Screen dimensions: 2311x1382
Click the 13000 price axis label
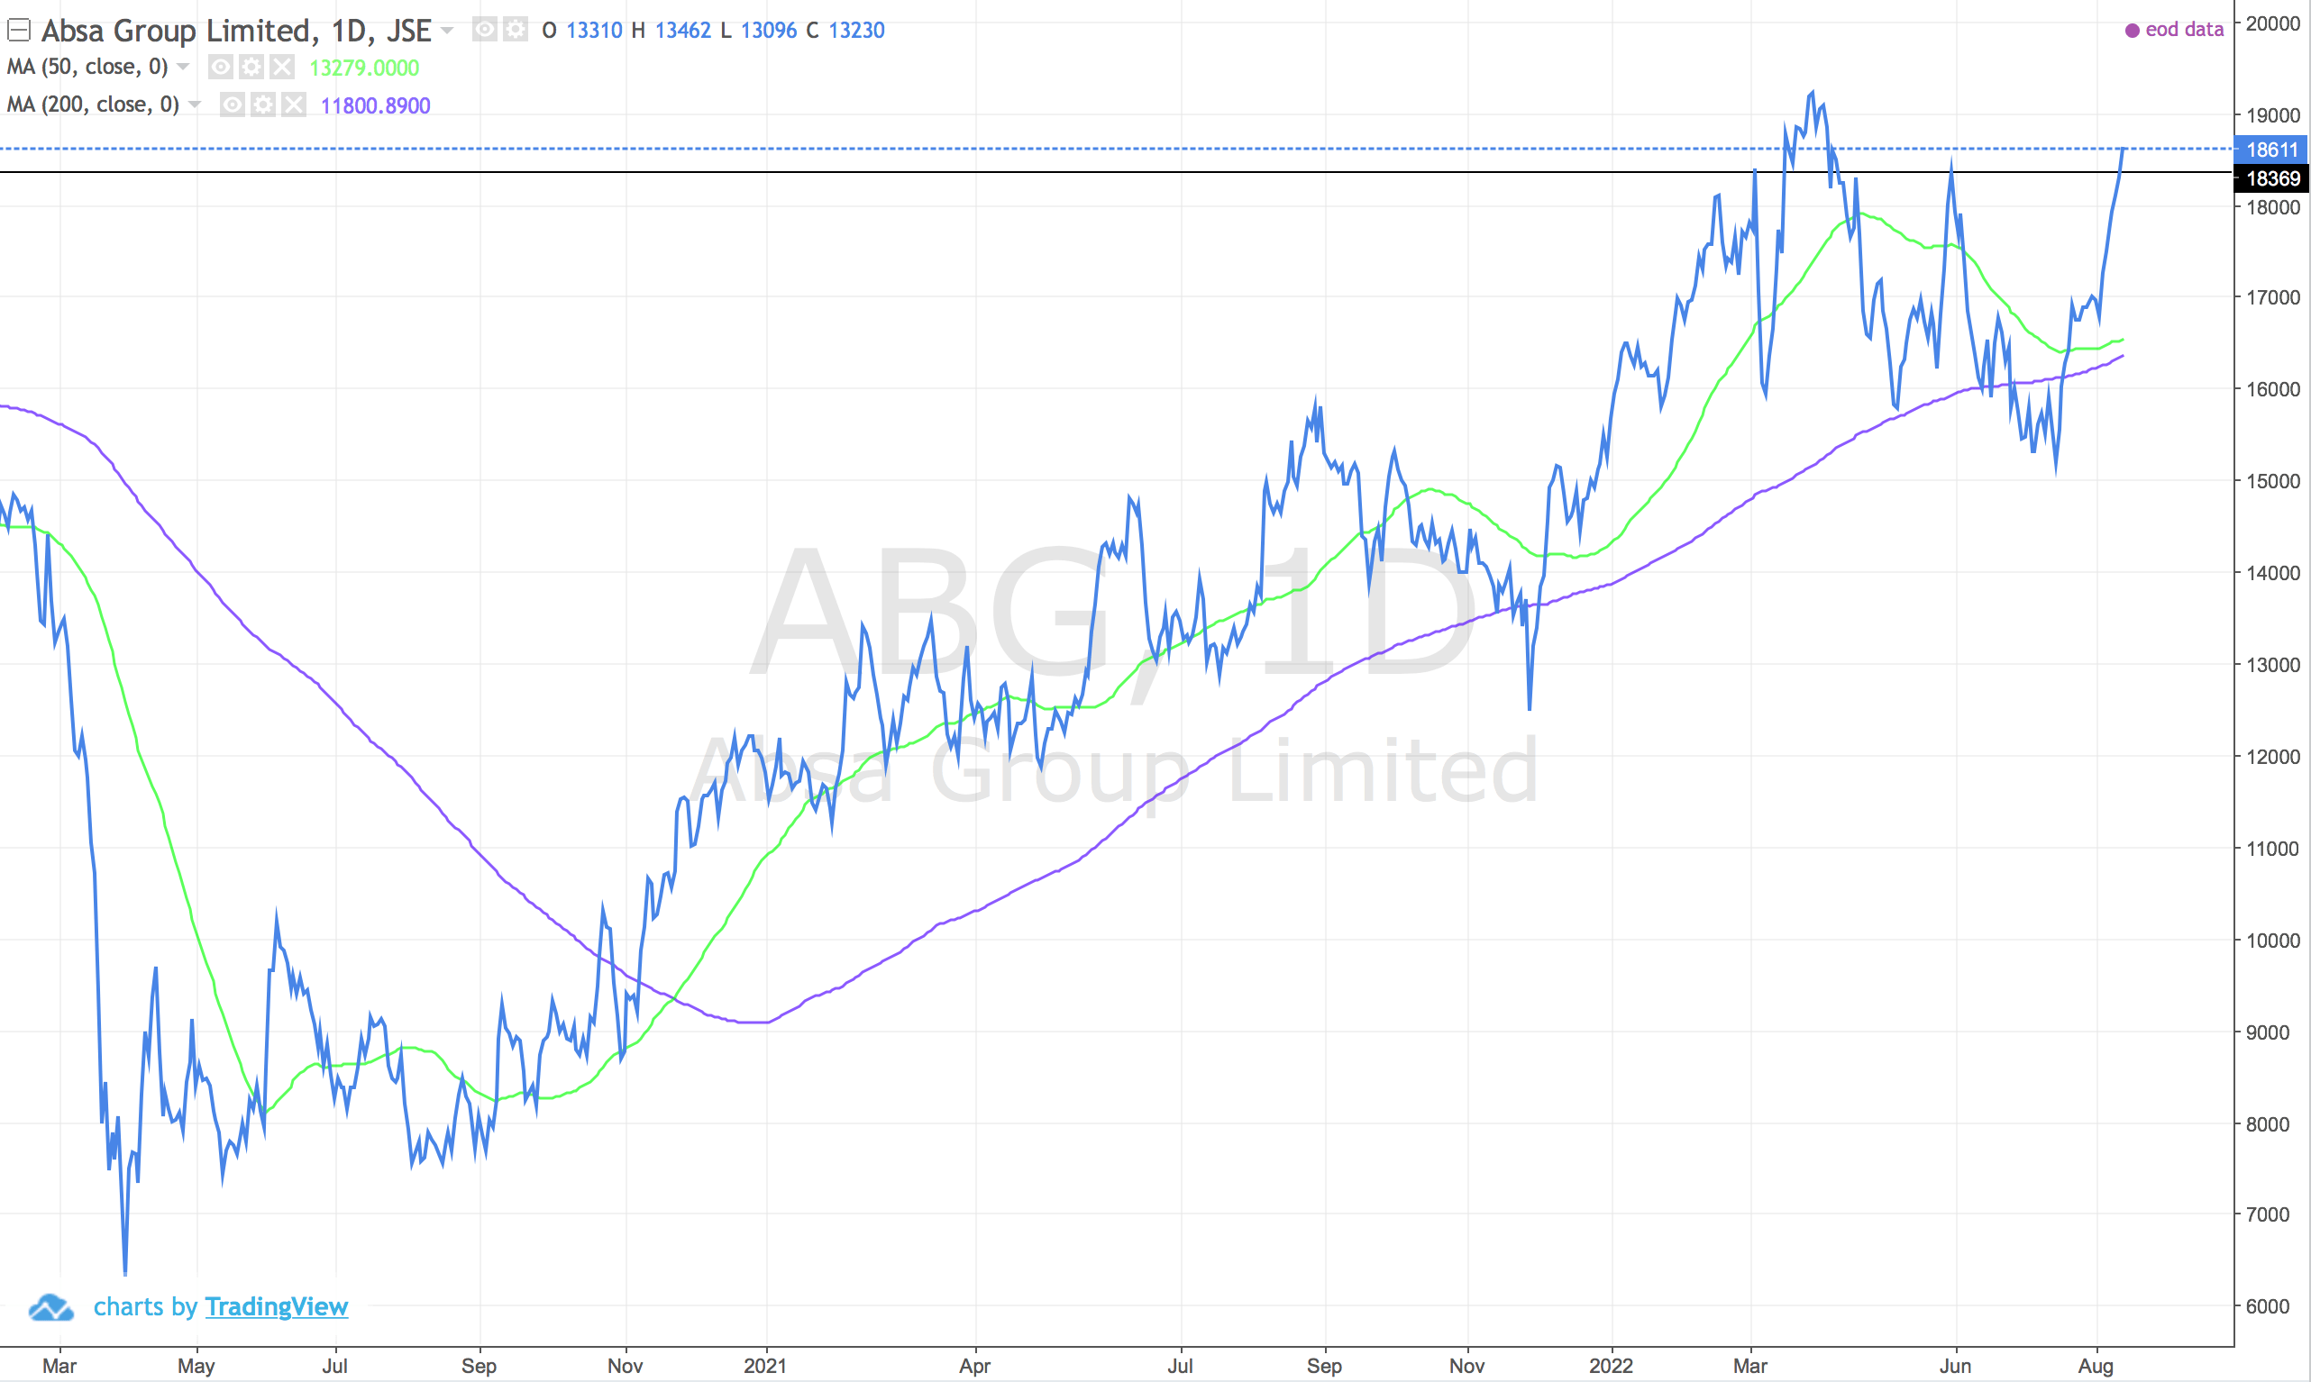[x=2273, y=665]
